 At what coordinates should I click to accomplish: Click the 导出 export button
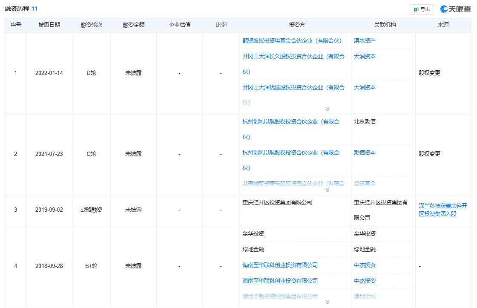pyautogui.click(x=422, y=9)
